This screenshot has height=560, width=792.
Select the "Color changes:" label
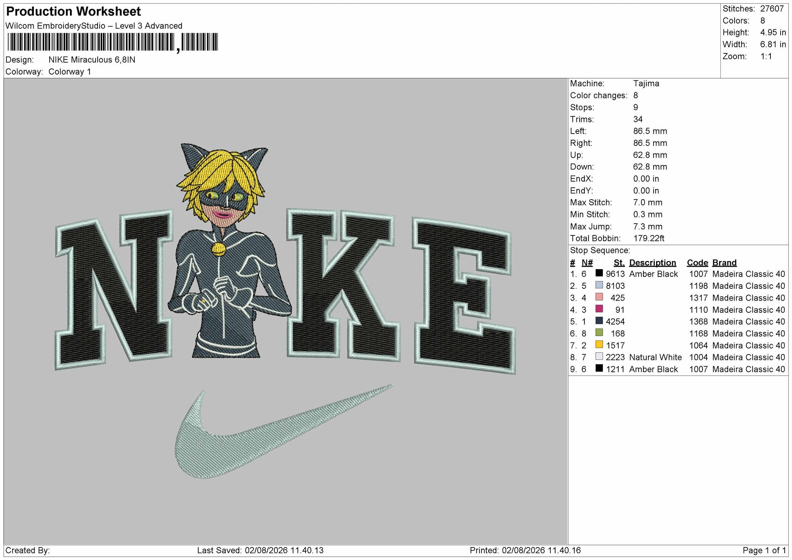point(599,95)
